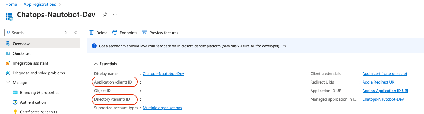Image resolution: width=424 pixels, height=114 pixels.
Task: Click the feedback banner arrow
Action: point(284,46)
